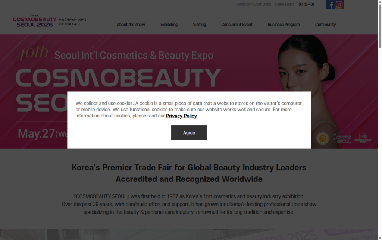Click the Cosmobeauty Seoul badge in banner

pyautogui.click(x=342, y=138)
